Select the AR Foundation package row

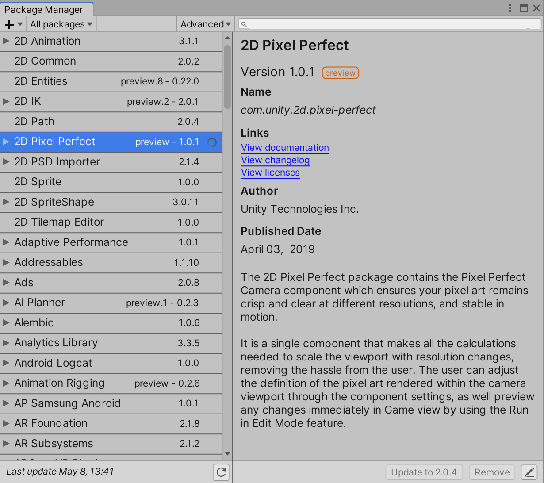pos(111,423)
